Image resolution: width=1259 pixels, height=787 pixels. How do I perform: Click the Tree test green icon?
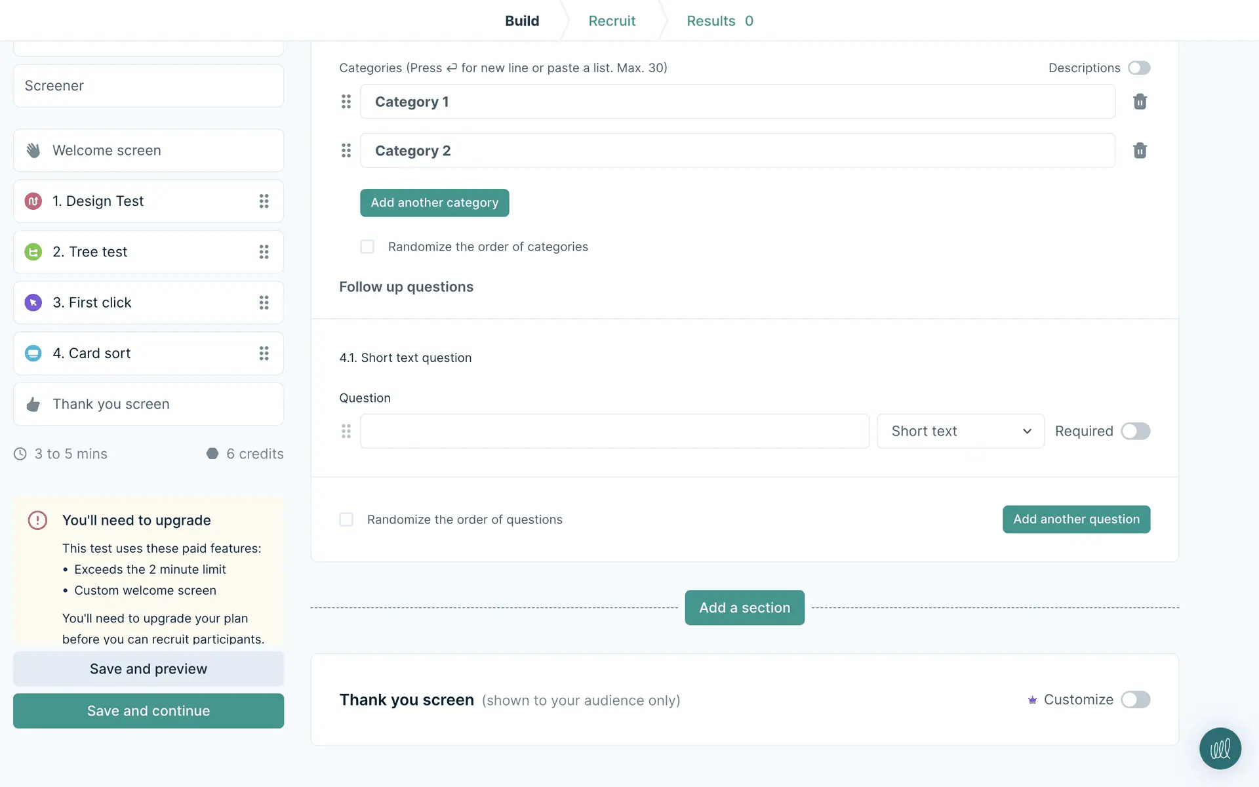pos(33,252)
